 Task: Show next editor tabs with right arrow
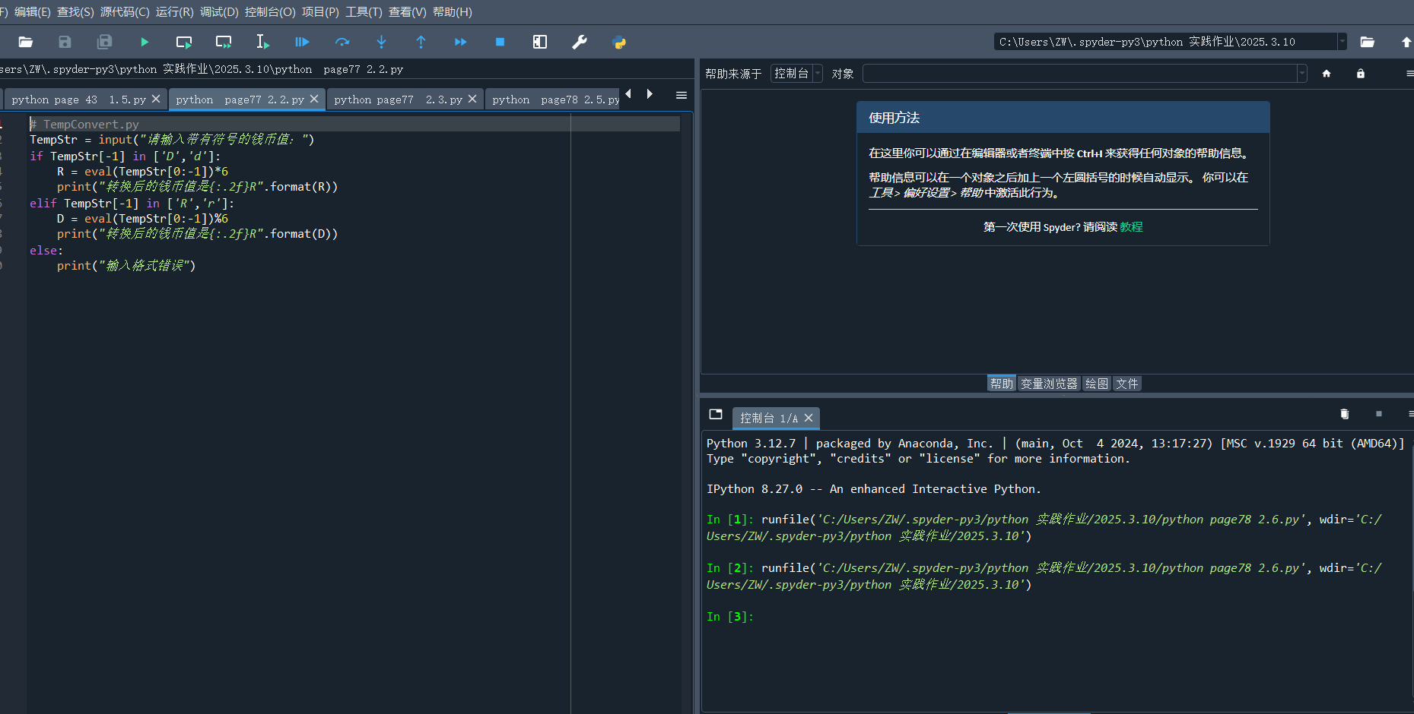650,94
